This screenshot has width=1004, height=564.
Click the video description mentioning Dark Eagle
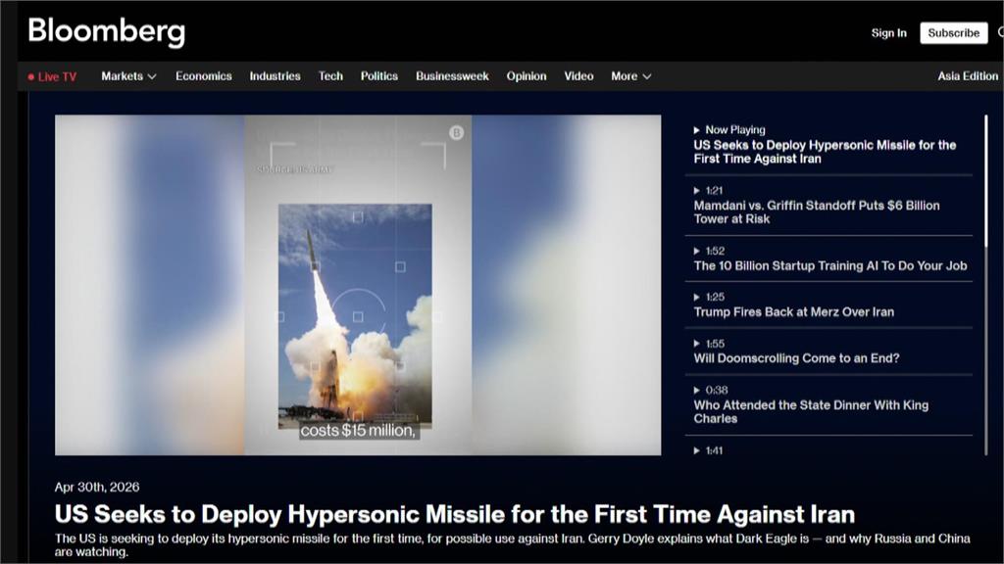[512, 544]
